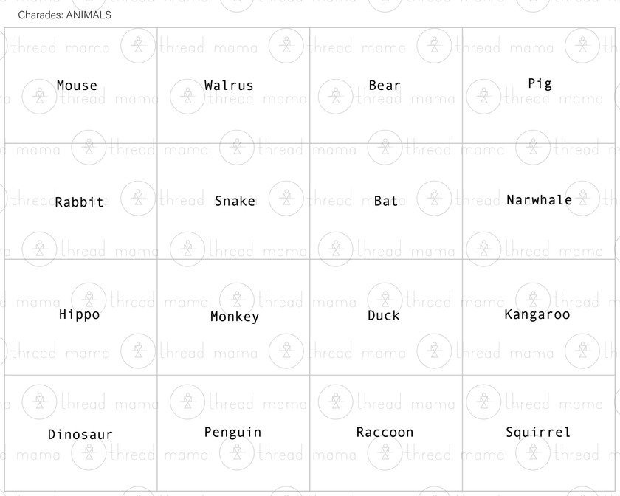Click the Squirrel charades card
This screenshot has height=496, width=620.
point(538,433)
